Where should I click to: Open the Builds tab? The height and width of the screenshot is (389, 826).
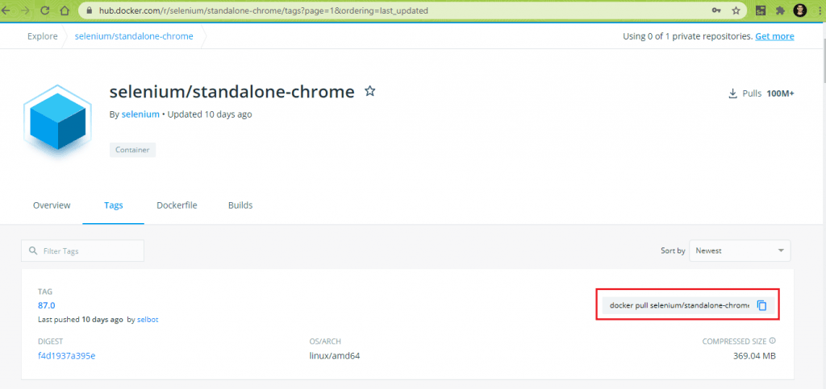(x=240, y=205)
